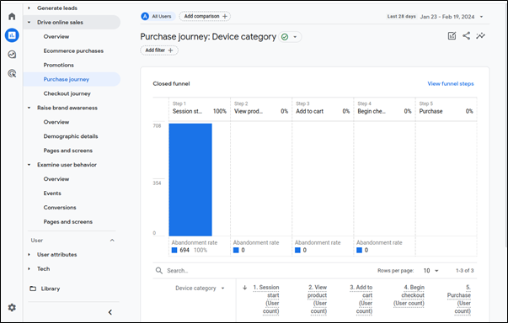The height and width of the screenshot is (323, 508).
Task: Click the 2. View product column header
Action: click(317, 299)
